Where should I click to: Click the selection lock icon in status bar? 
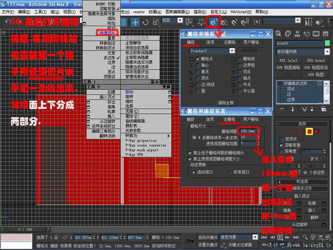point(56,237)
